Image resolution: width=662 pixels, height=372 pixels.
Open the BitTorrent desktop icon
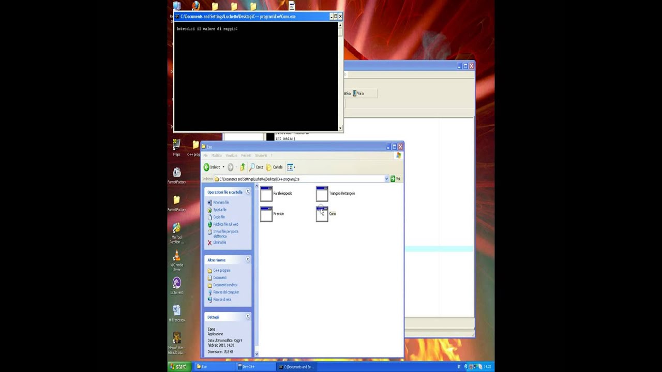pyautogui.click(x=177, y=286)
